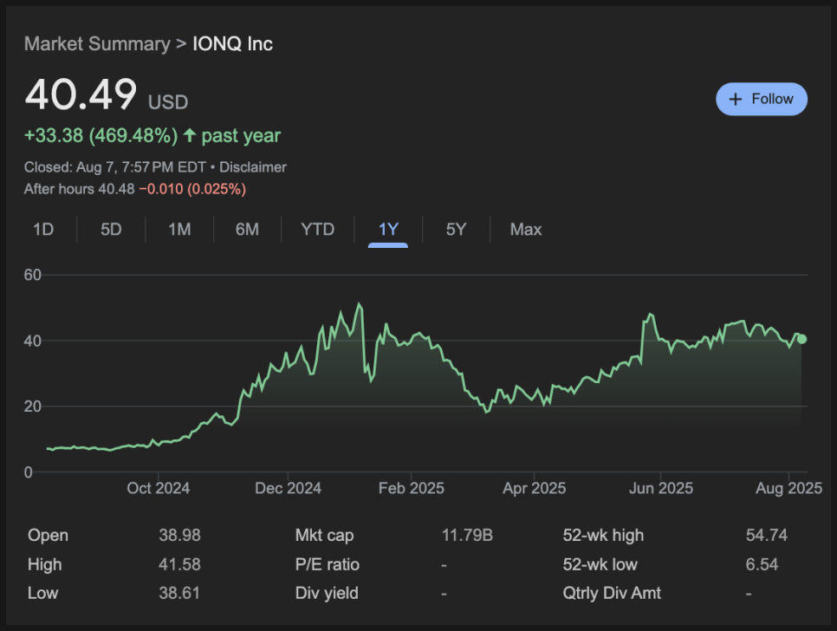Image resolution: width=837 pixels, height=631 pixels.
Task: Click the Open value 38.98
Action: tap(179, 536)
